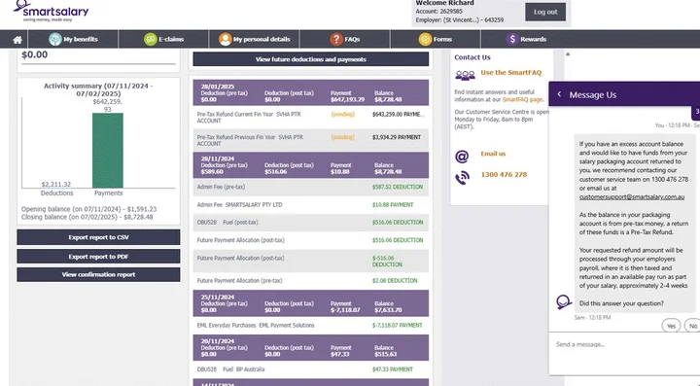Click customersupport@smartsalary.com.au email link
Viewport: 700px width, 386px height.
(x=632, y=196)
